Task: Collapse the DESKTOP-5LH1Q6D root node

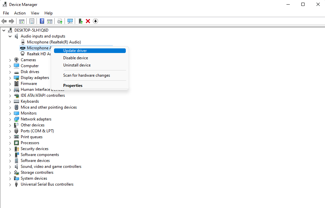Action: click(4, 30)
